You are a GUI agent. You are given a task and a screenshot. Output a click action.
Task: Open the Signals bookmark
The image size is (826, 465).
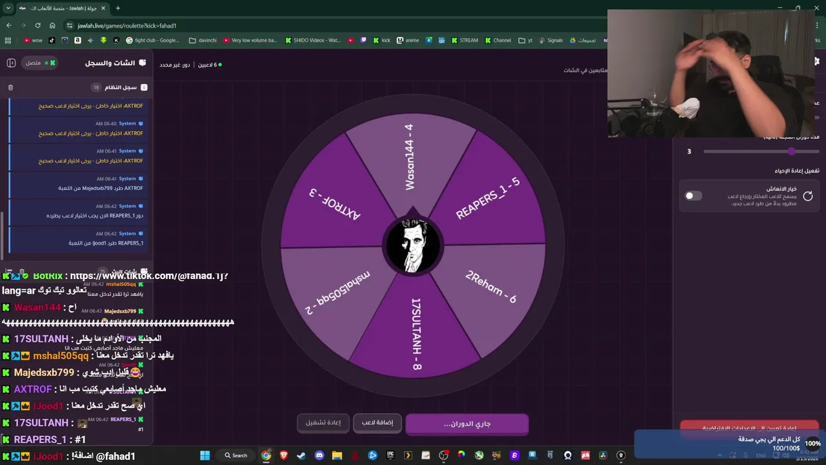(x=550, y=40)
